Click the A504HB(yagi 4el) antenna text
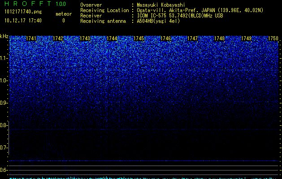 158,21
